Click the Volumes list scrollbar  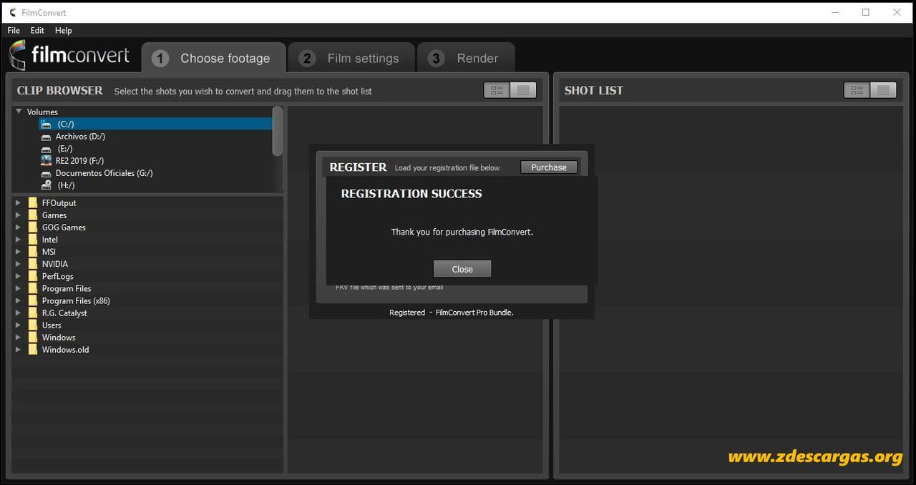point(278,132)
